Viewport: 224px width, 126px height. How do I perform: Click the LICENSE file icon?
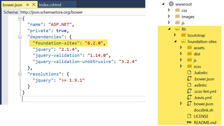point(189,116)
